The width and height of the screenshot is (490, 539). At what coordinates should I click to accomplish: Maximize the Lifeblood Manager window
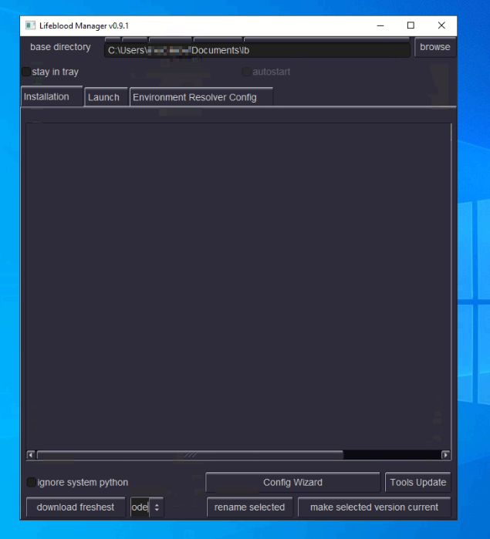[411, 25]
